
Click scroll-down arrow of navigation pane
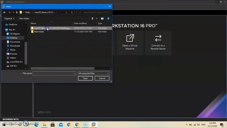(26, 68)
